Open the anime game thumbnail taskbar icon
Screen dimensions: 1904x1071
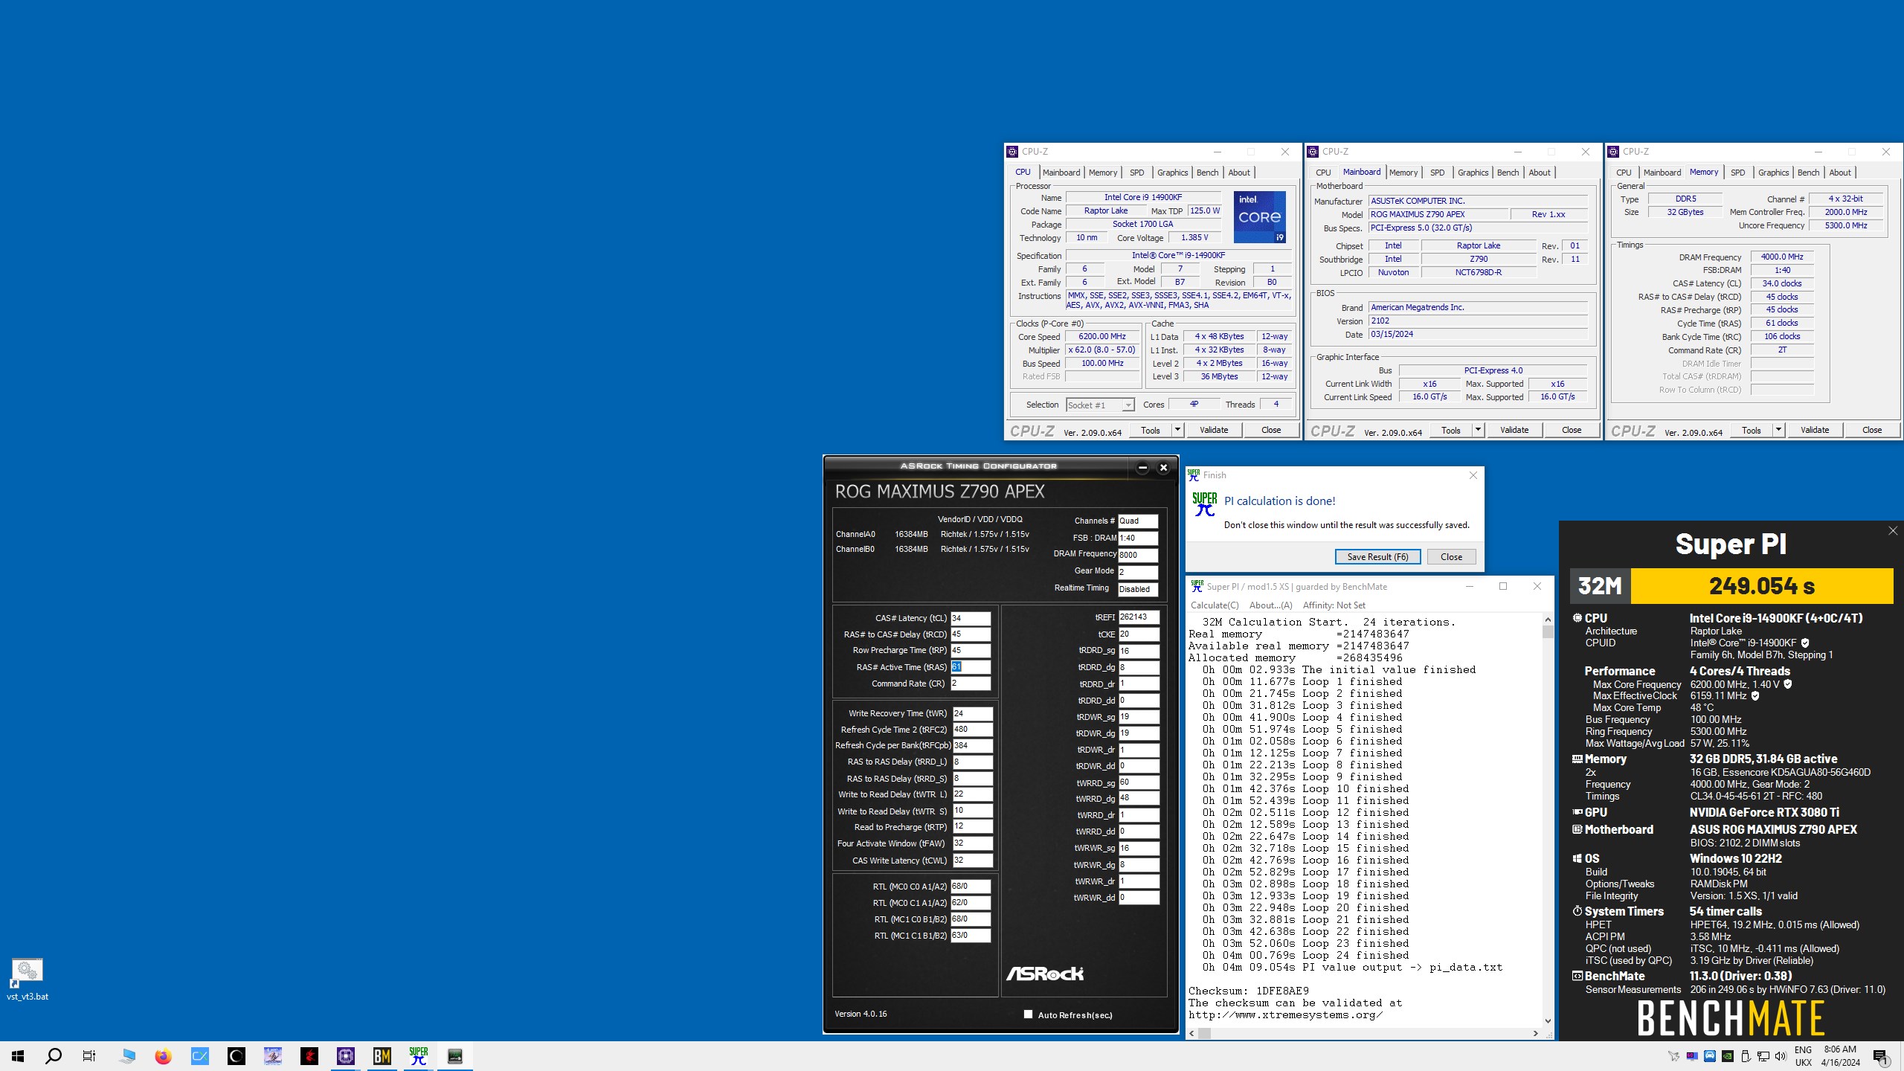(273, 1056)
